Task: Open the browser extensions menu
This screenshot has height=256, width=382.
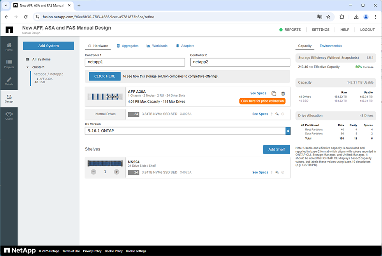Action: pos(342,17)
